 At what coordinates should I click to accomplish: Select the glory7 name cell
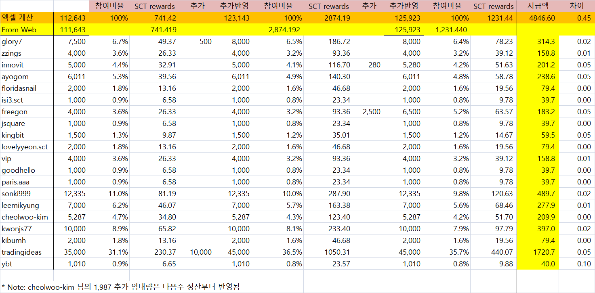coord(27,41)
